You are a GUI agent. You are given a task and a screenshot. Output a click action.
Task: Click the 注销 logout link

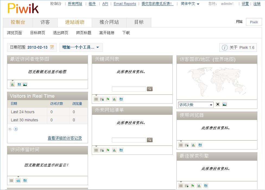coord(257,4)
